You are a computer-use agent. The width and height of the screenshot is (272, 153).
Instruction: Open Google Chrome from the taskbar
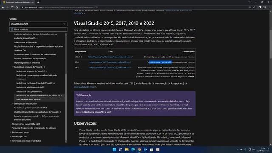139,150
